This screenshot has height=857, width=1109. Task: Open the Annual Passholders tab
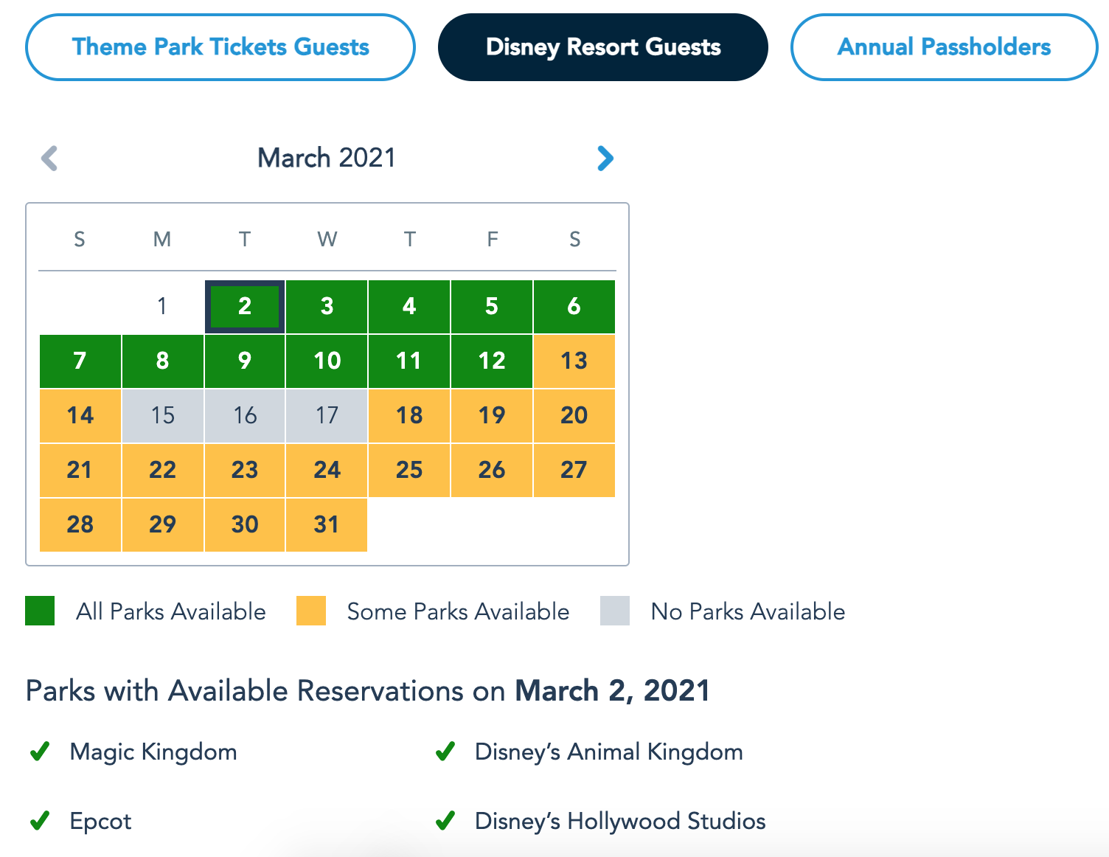944,47
